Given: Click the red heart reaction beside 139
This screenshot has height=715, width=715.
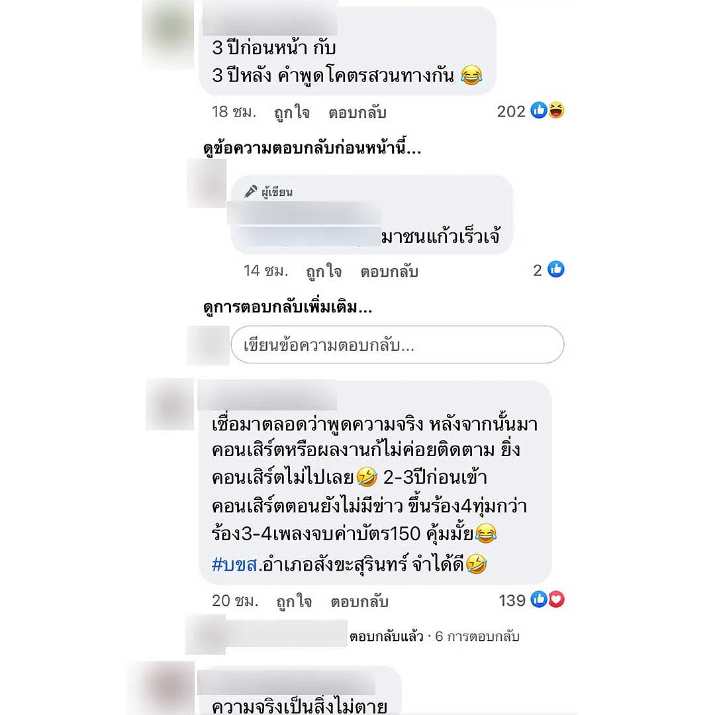Looking at the screenshot, I should 556,600.
